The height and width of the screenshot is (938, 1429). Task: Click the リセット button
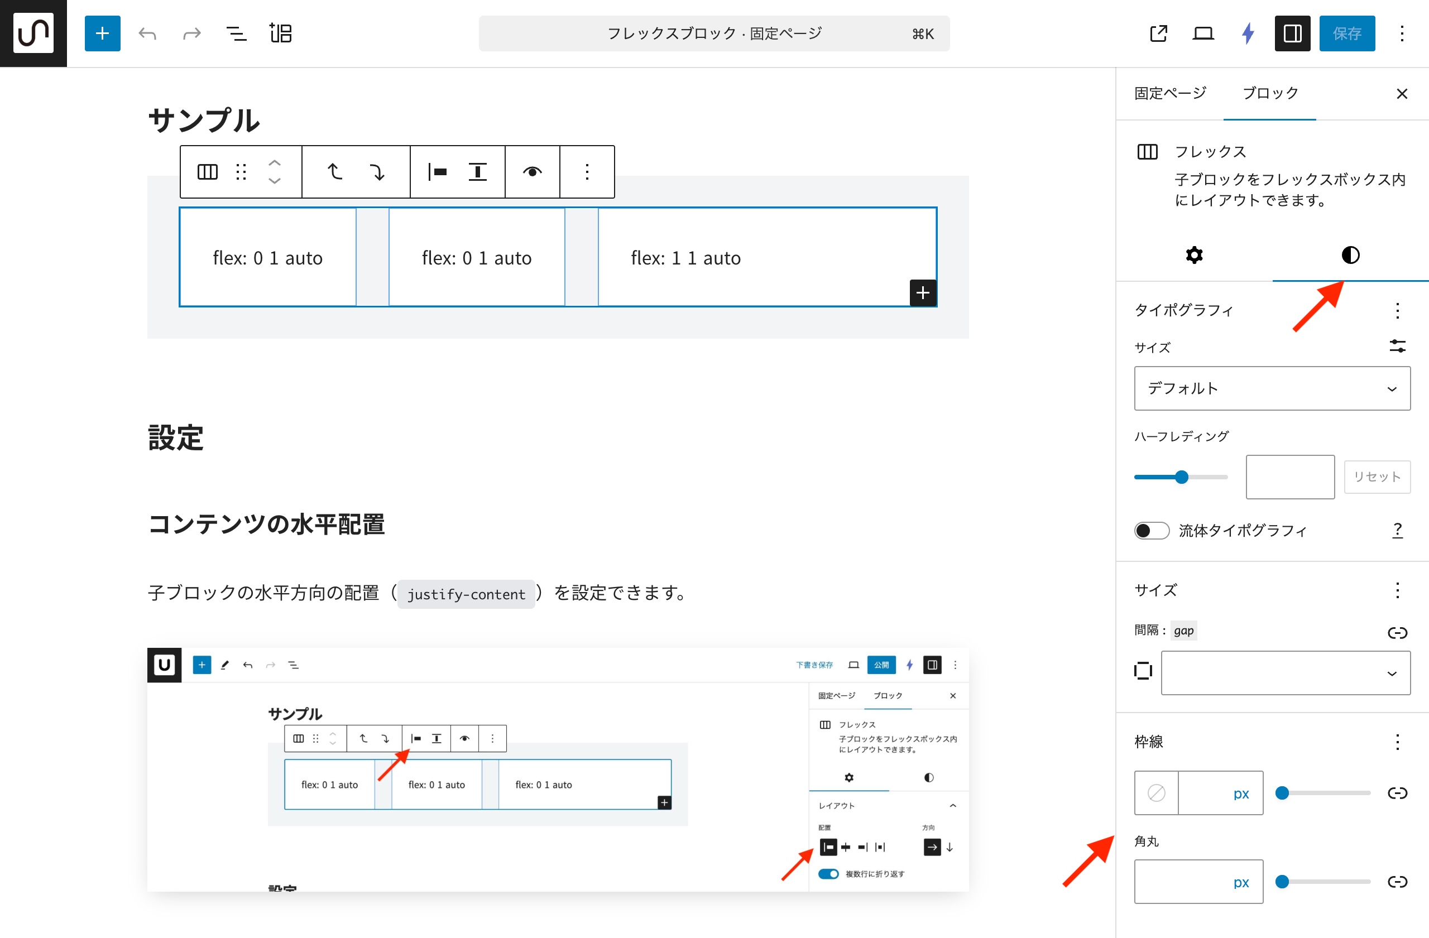(x=1377, y=477)
